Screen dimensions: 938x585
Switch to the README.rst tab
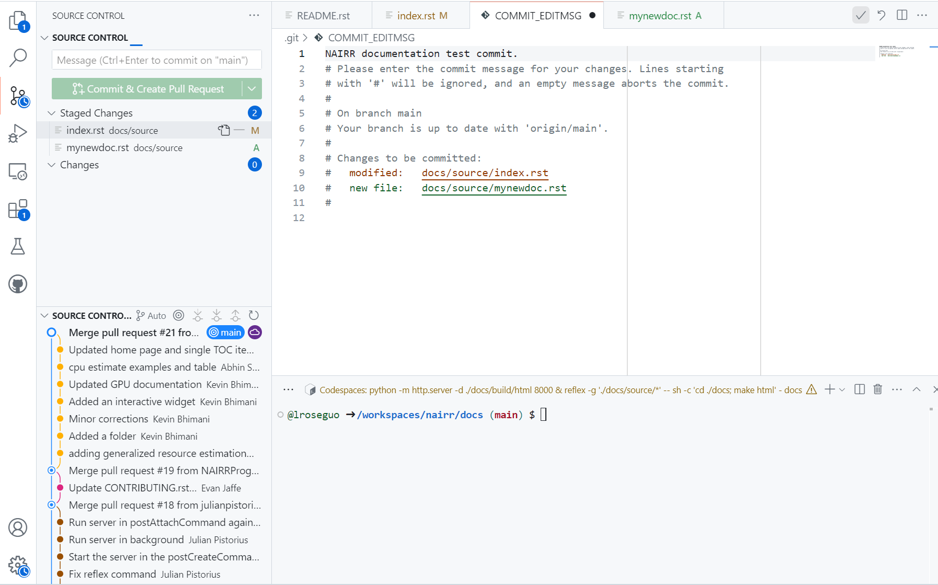click(x=322, y=16)
